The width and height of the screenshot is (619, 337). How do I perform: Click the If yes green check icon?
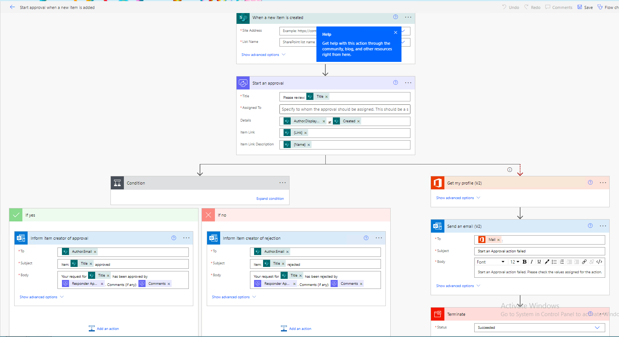pos(16,215)
